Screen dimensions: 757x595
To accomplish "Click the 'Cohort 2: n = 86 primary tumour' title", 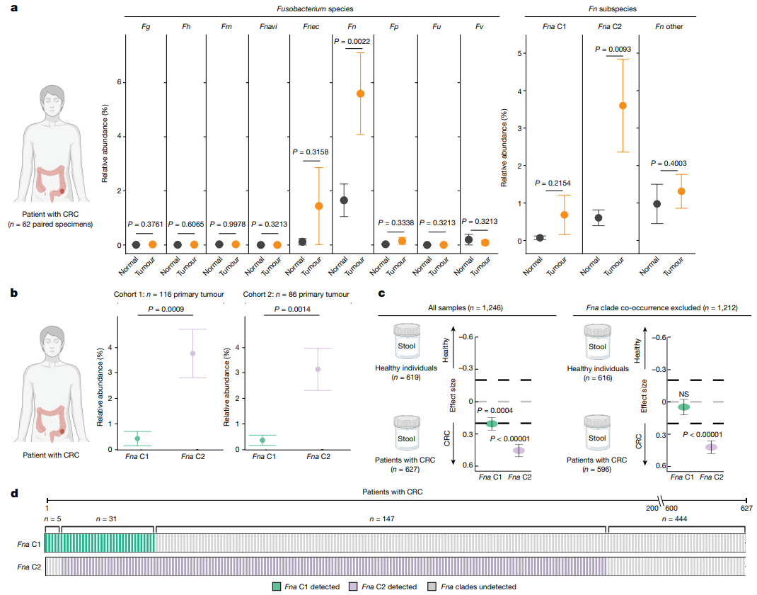I will tap(296, 295).
